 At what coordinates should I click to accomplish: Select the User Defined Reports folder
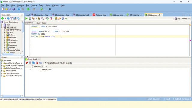pos(14,76)
